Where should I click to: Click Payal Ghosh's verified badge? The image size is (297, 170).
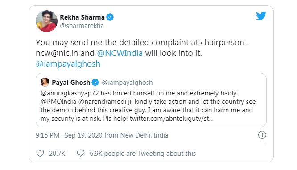click(x=95, y=83)
